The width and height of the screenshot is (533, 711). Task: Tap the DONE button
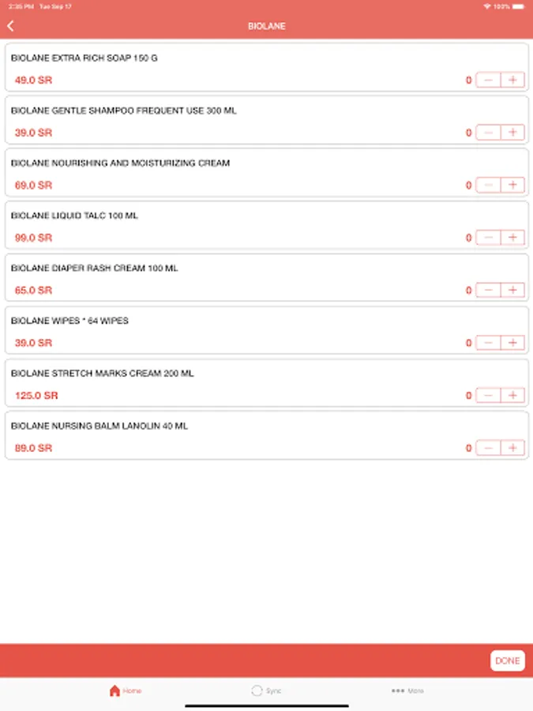click(x=508, y=660)
